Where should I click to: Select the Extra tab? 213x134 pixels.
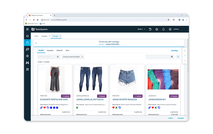68,50
